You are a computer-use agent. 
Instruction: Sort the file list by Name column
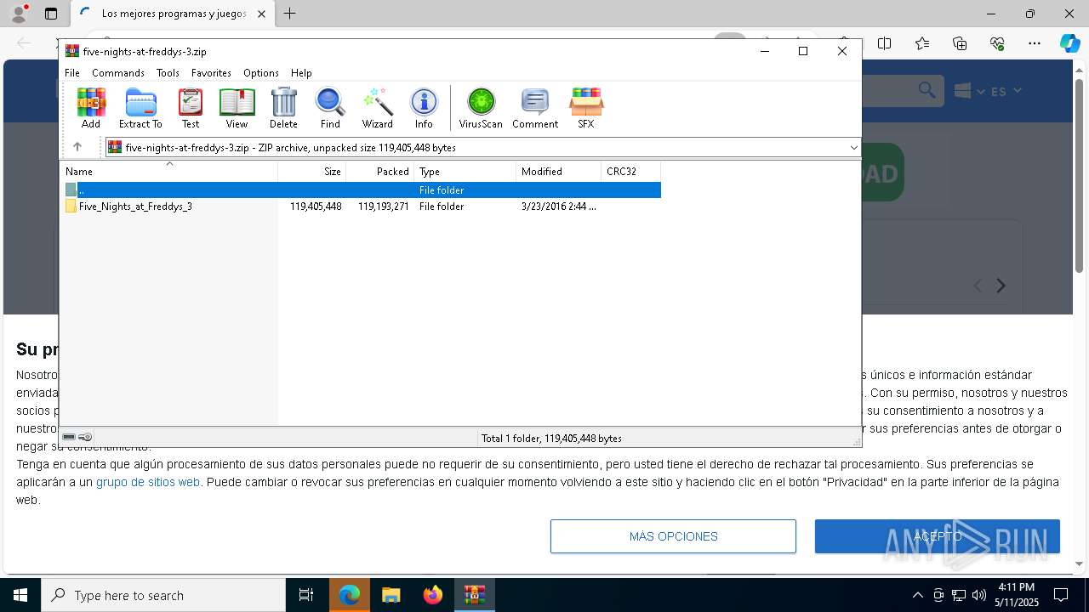click(168, 172)
